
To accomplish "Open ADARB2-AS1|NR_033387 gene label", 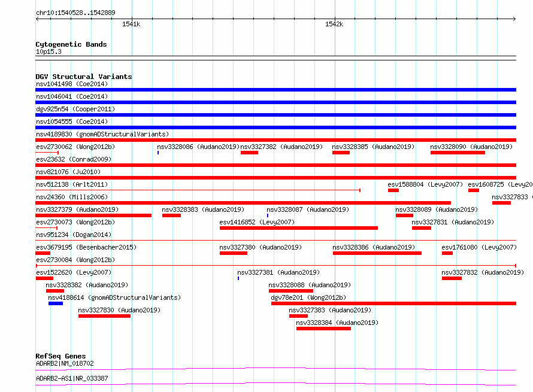I will tap(72, 378).
